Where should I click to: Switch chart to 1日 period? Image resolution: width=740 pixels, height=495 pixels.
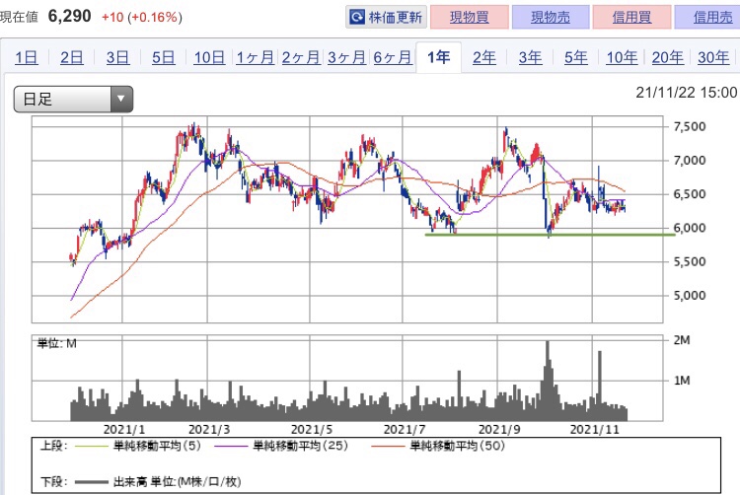(x=27, y=57)
